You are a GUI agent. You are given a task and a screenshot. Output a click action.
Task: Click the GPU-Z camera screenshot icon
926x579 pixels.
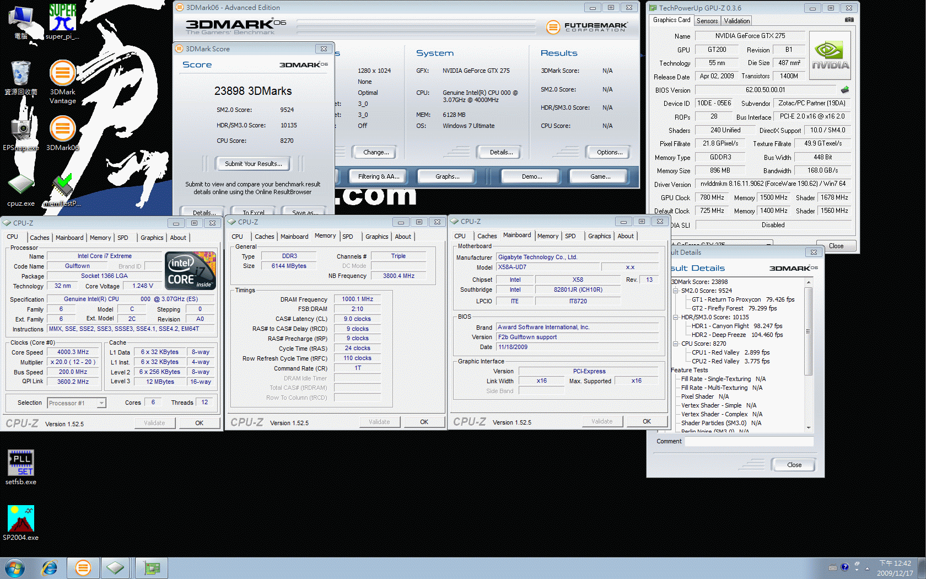tap(849, 20)
